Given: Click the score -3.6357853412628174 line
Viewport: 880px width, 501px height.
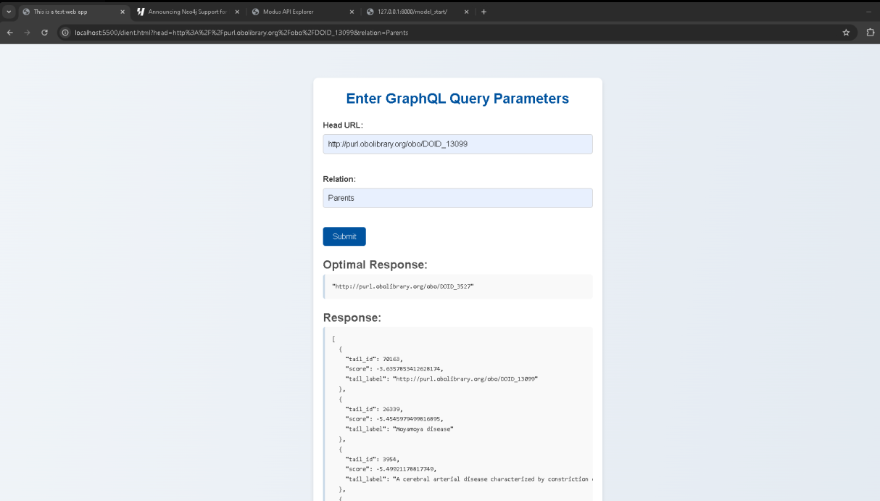Looking at the screenshot, I should pos(394,369).
